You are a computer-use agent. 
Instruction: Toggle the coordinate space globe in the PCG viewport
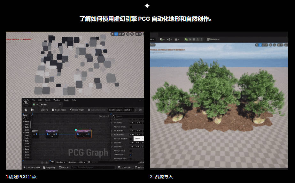point(128,34)
